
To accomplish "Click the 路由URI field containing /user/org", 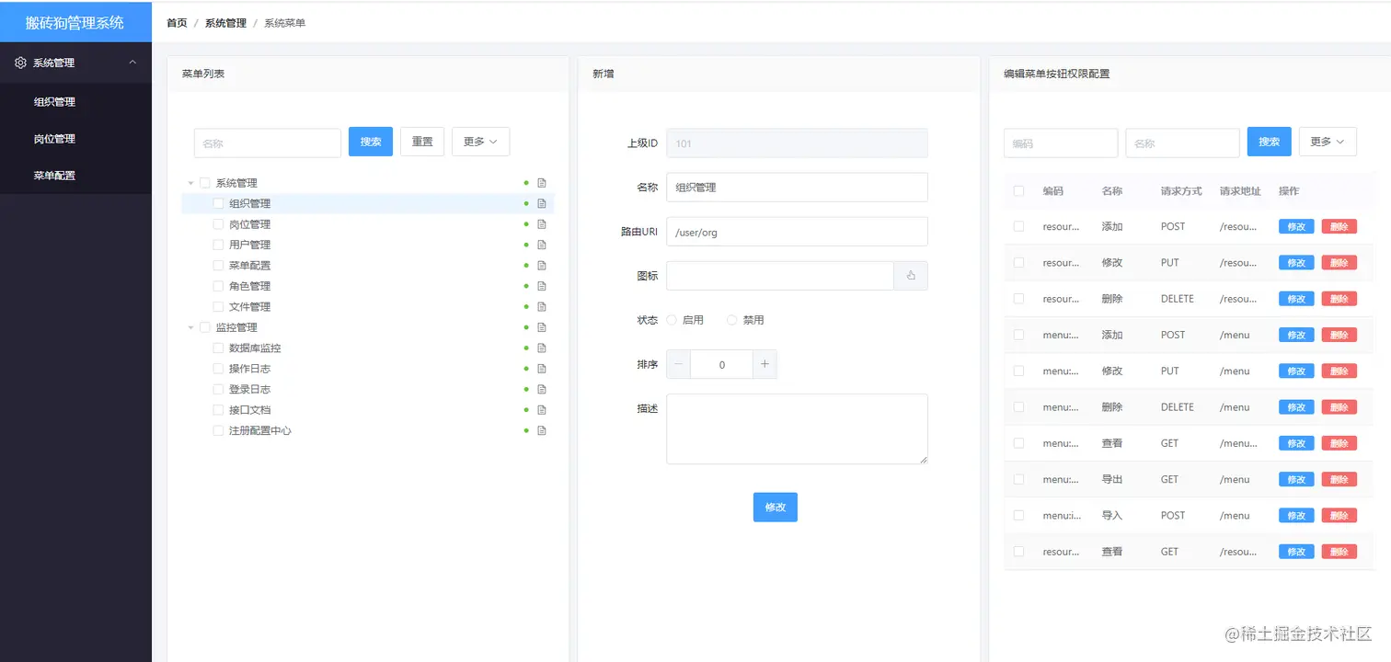I will click(x=797, y=232).
